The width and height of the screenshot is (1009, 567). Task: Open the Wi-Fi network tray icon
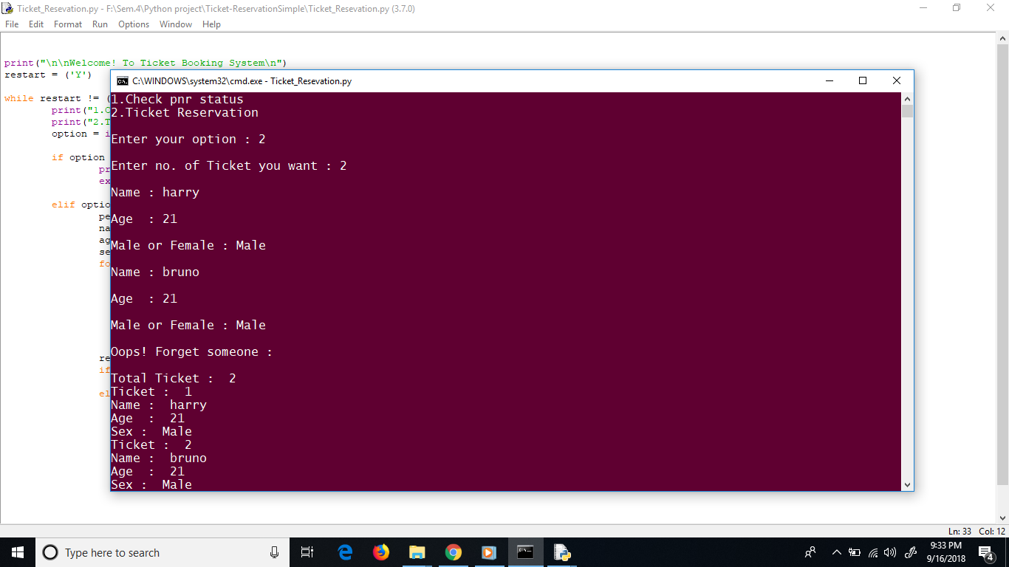[873, 552]
